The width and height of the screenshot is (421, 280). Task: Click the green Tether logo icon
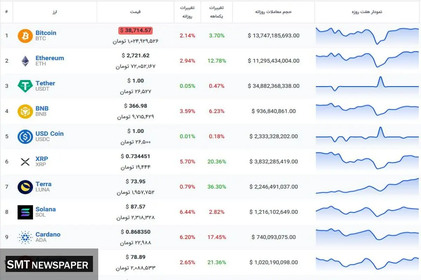25,86
